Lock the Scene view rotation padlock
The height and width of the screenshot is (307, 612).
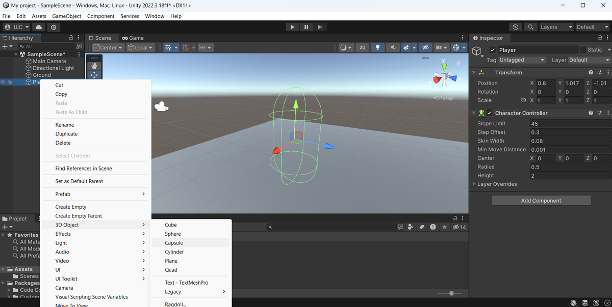tap(458, 63)
